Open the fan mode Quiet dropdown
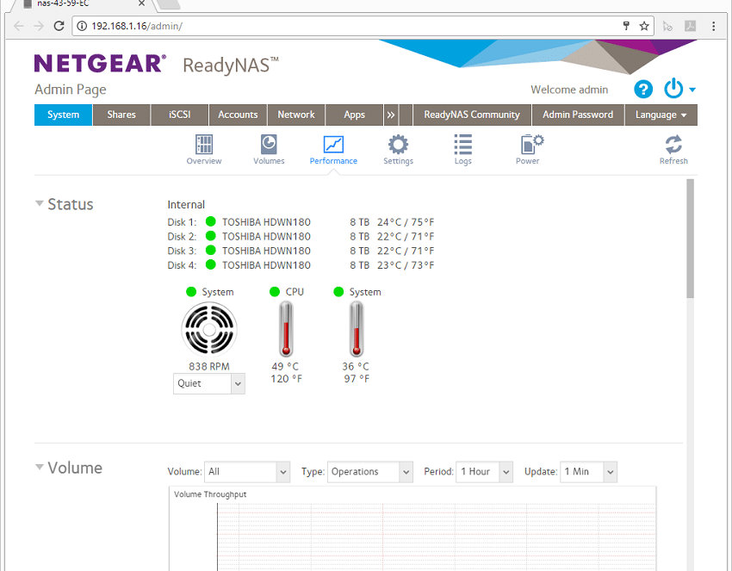Screen dimensions: 732x571 (x=209, y=383)
